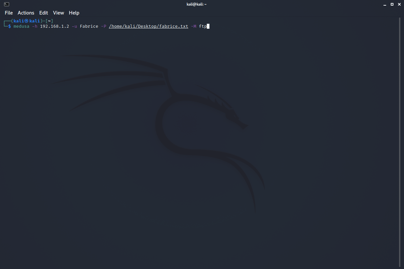Click the vertical scrollbar of the terminal
This screenshot has width=404, height=269.
click(x=400, y=142)
